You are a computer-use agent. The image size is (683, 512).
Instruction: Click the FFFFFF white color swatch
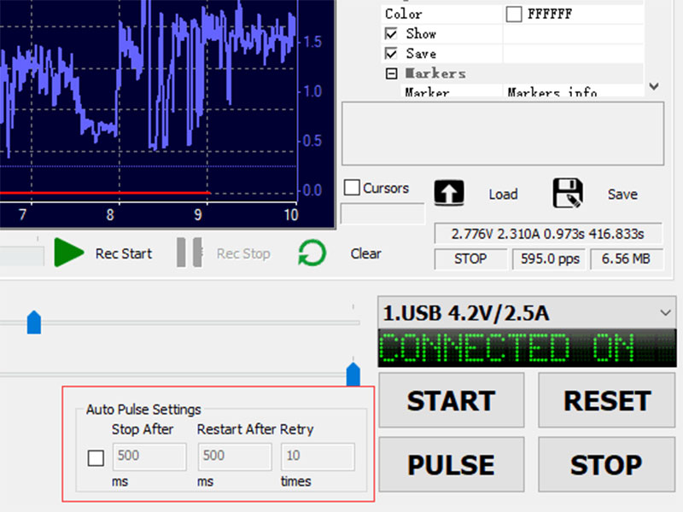click(514, 14)
